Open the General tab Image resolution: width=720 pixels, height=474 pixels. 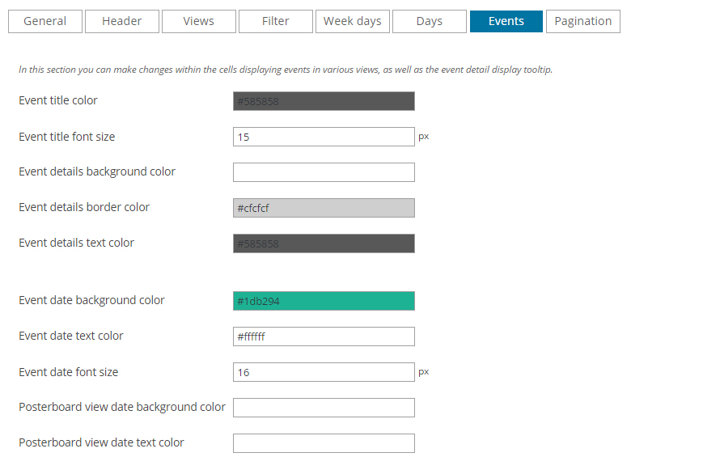[45, 21]
